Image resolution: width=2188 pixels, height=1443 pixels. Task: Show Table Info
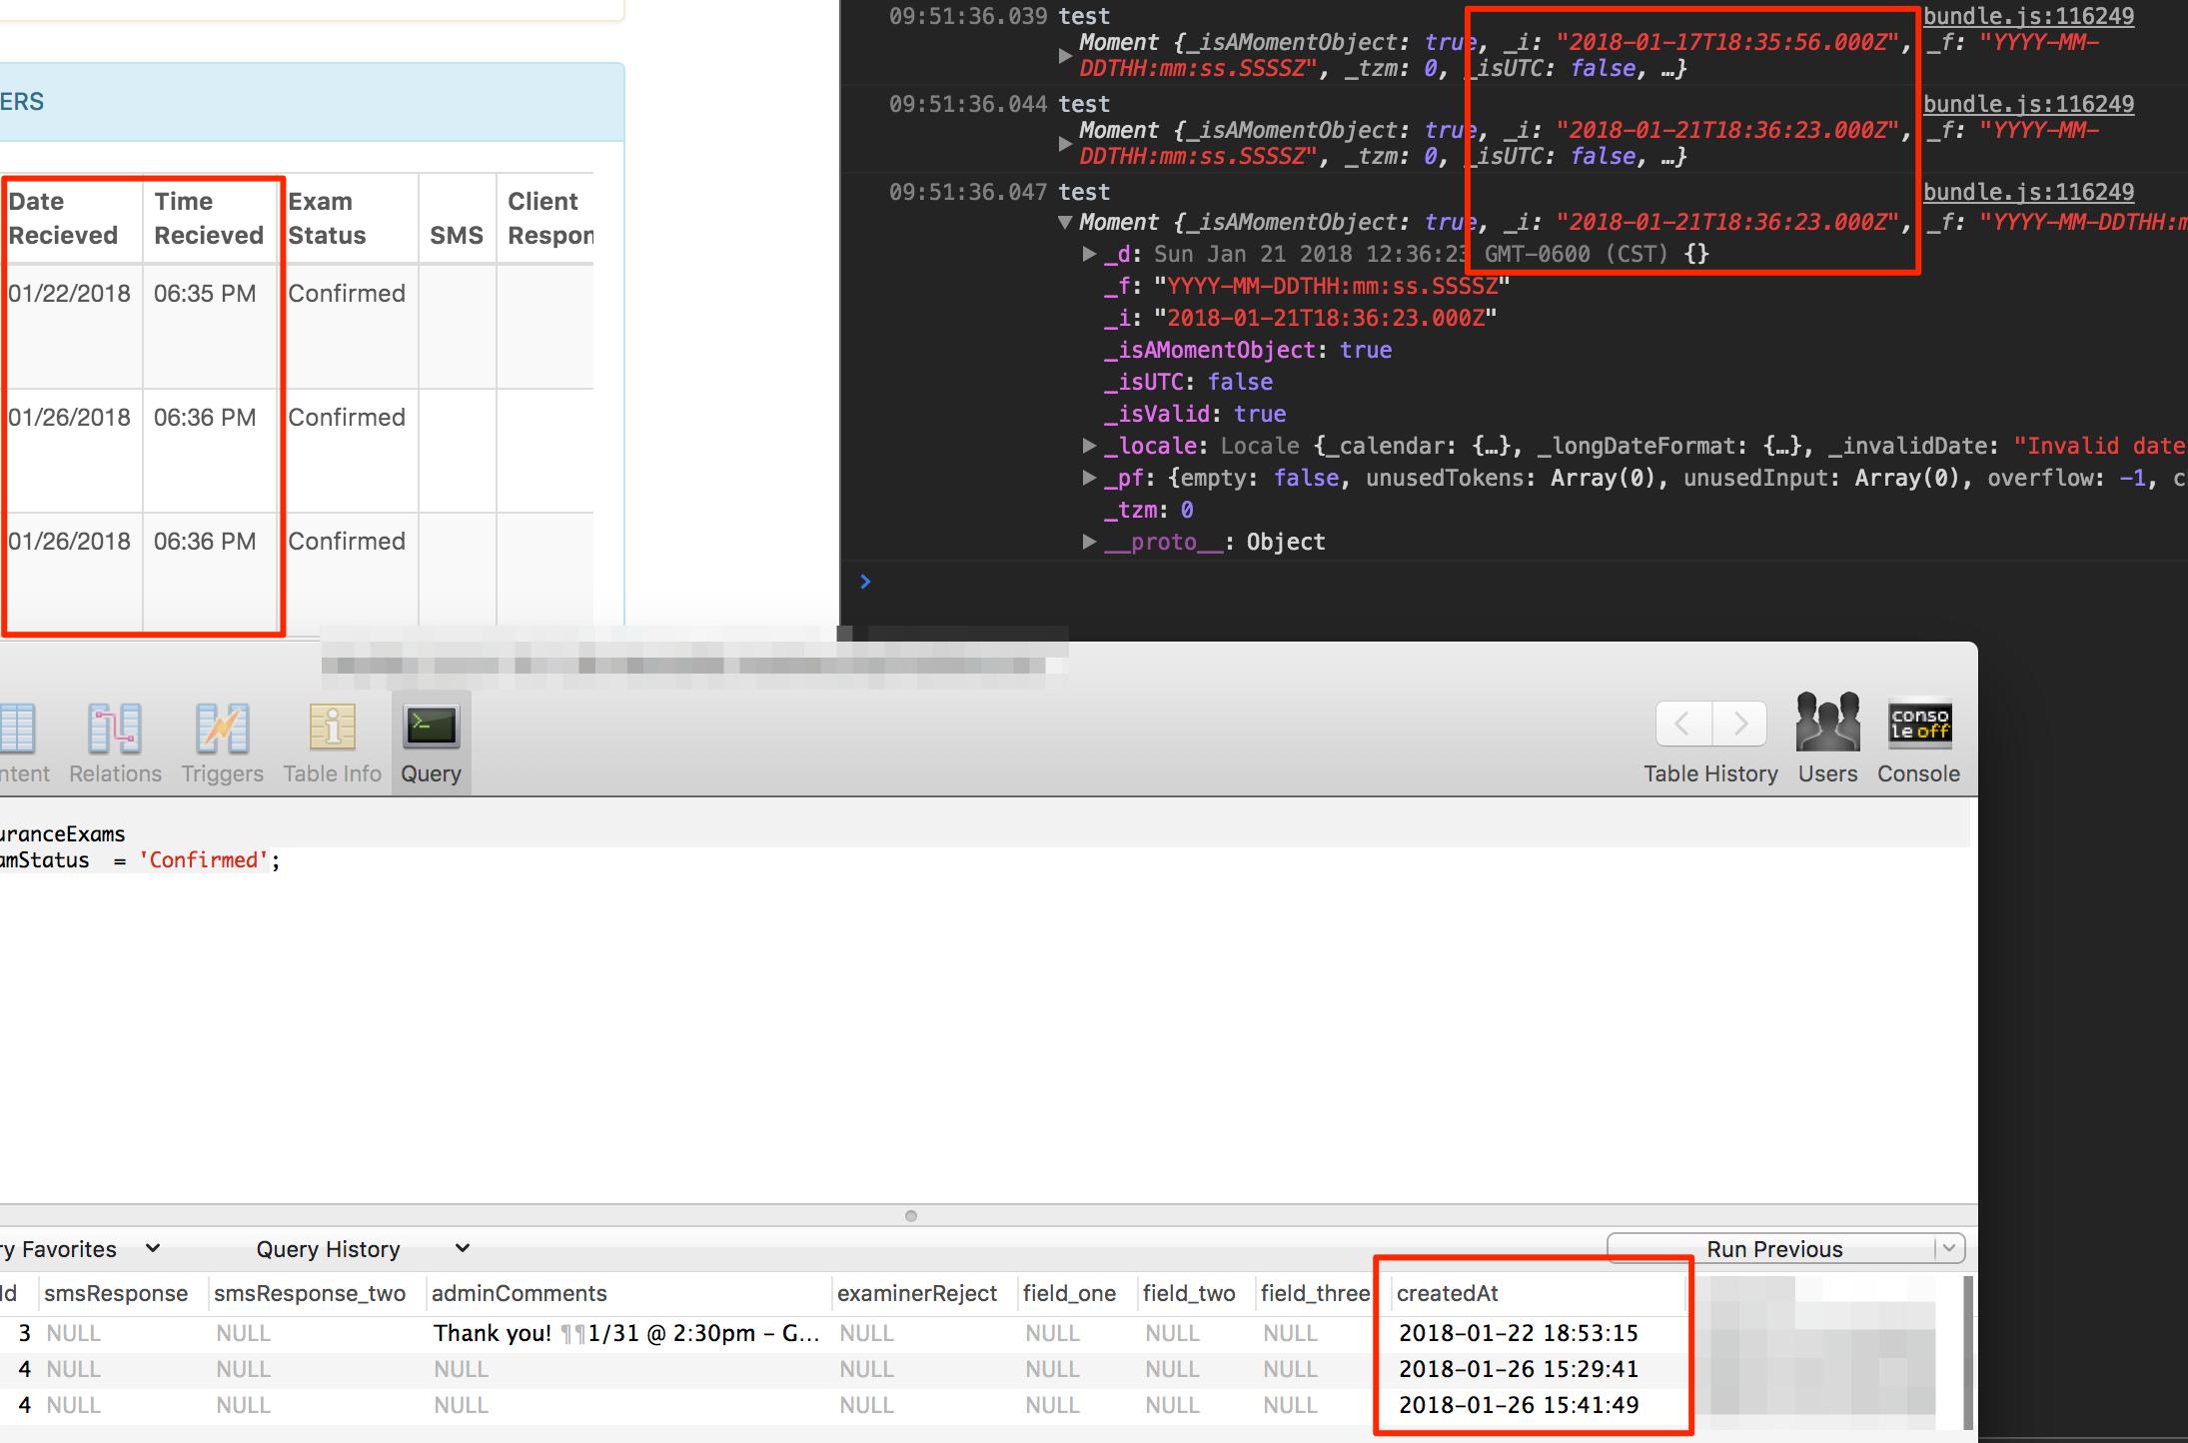pos(331,741)
